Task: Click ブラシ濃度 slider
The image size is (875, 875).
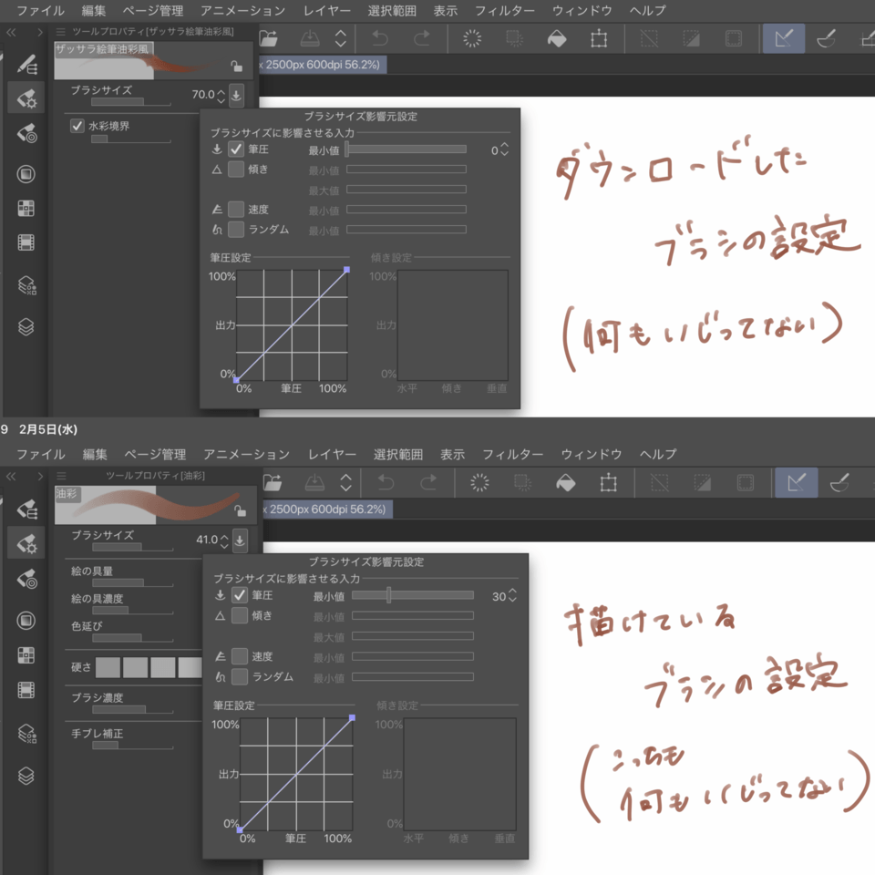Action: coord(132,709)
